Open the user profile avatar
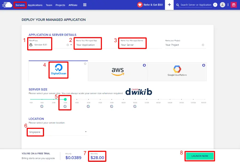Viewport: 240px width, 162px height. (x=222, y=5)
